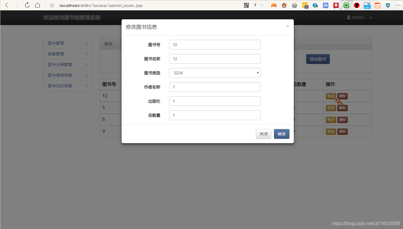
Task: Click the 添加图书 button
Action: pyautogui.click(x=318, y=59)
